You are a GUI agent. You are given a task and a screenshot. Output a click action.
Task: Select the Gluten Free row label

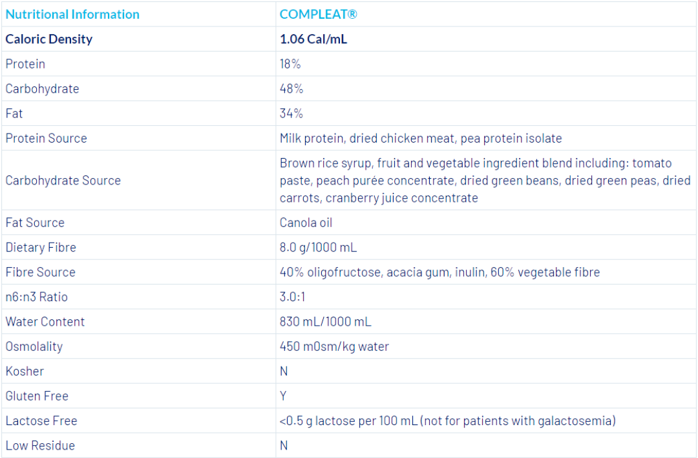37,396
